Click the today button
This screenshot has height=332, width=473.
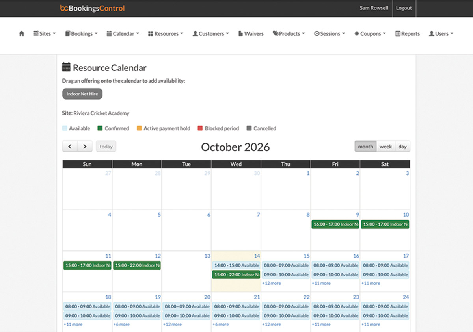[106, 147]
